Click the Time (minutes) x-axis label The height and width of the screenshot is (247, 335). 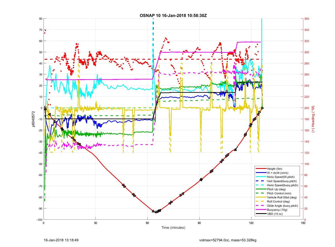click(x=173, y=227)
